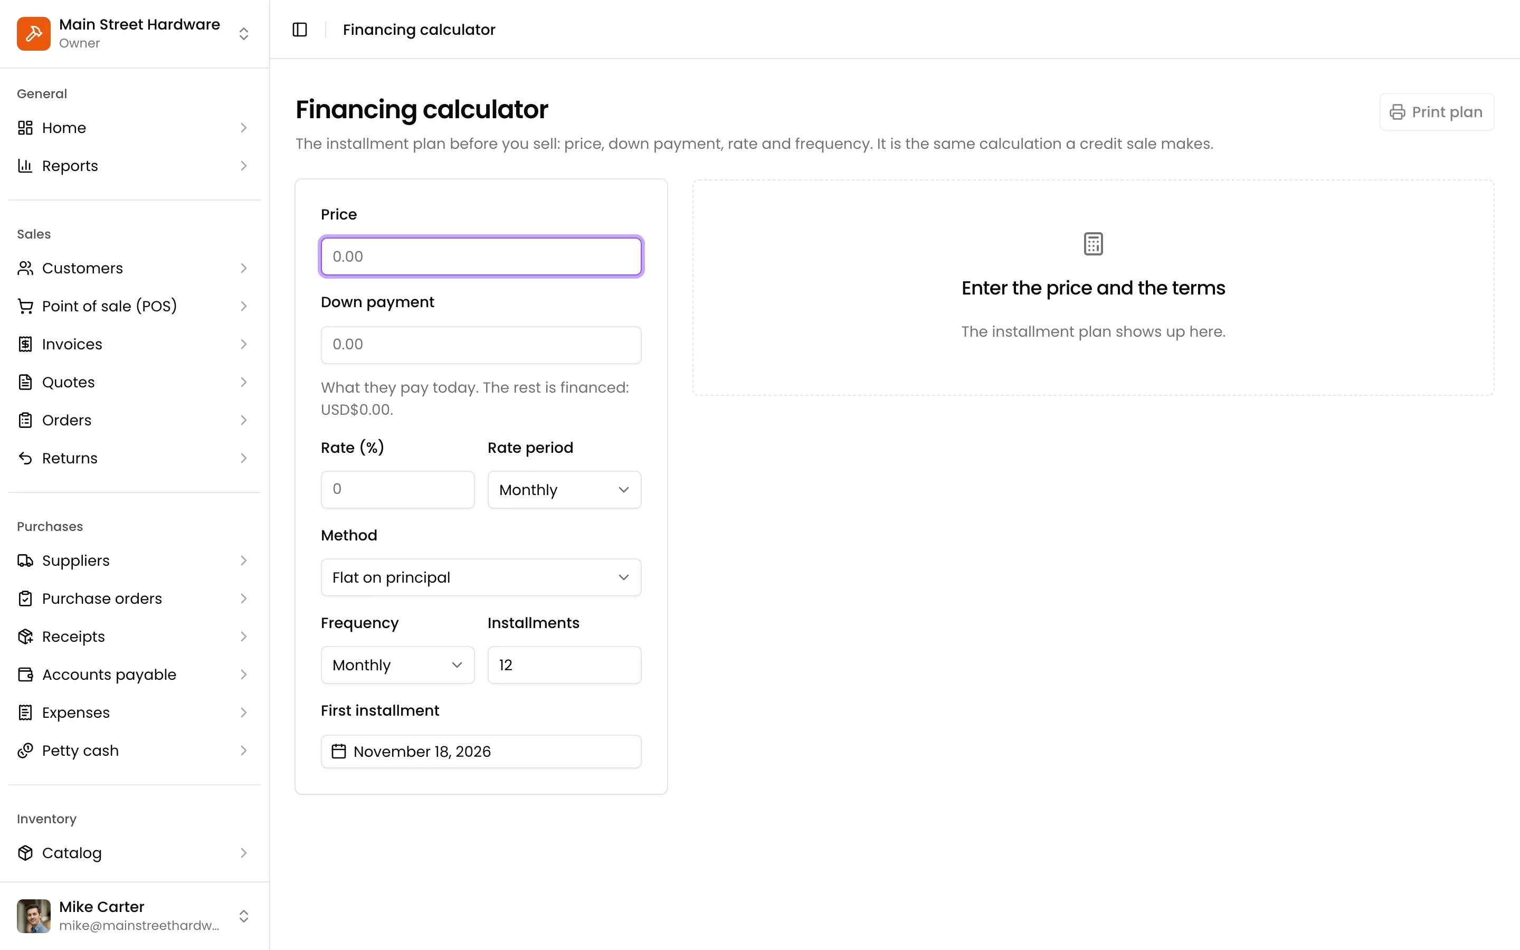Viewport: 1520px width, 950px height.
Task: Open the Frequency Monthly dropdown
Action: point(397,665)
